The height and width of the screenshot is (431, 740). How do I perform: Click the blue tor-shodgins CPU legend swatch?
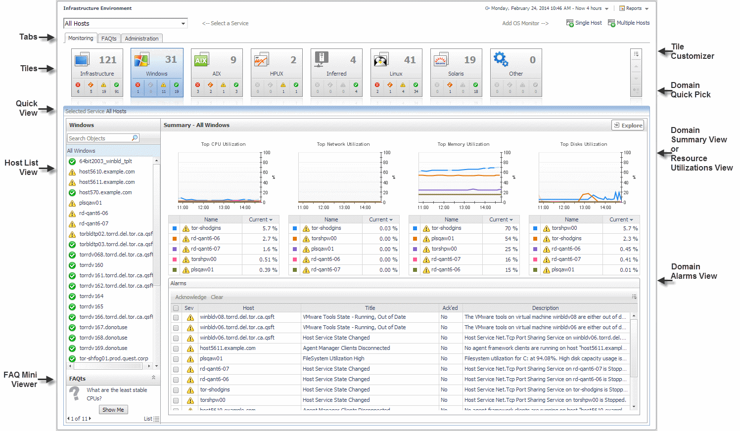click(175, 228)
